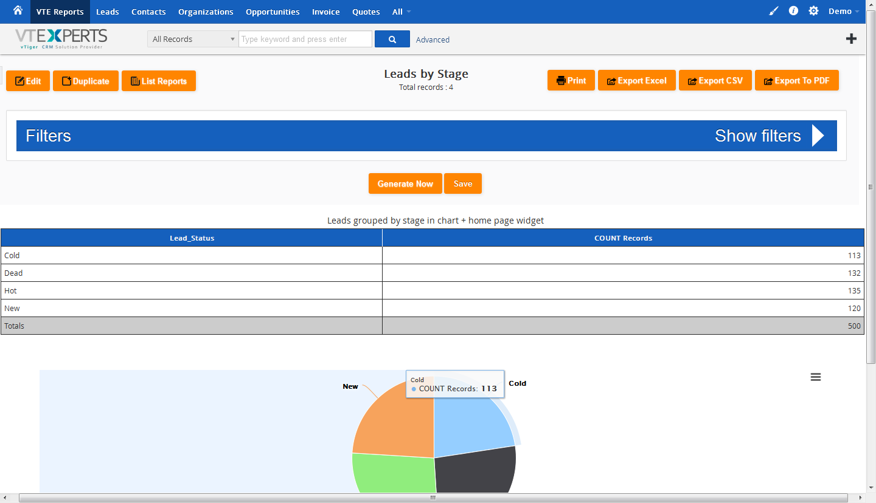
Task: Open Opportunities in the navbar
Action: coord(273,12)
